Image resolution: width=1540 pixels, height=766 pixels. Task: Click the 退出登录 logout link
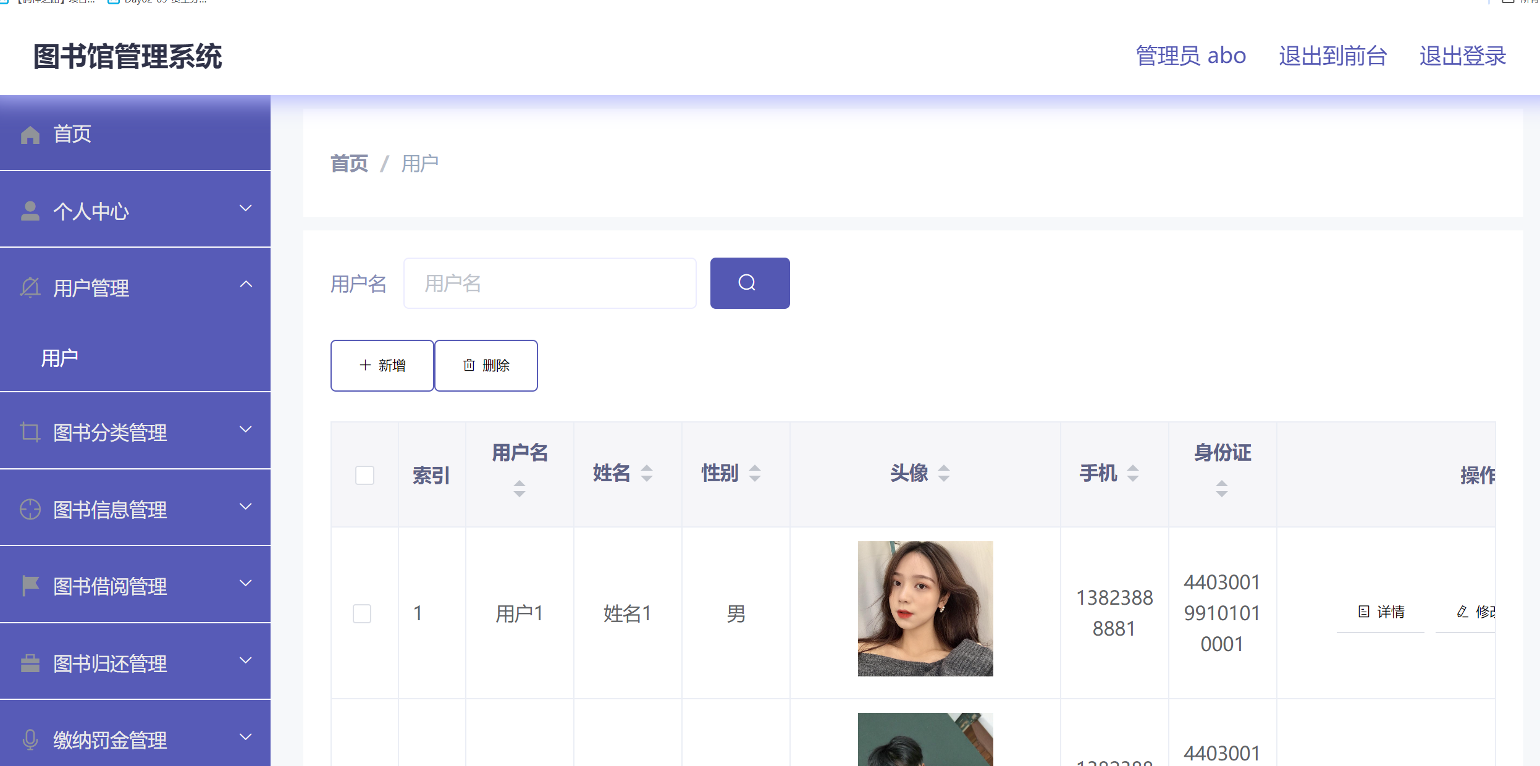point(1462,56)
